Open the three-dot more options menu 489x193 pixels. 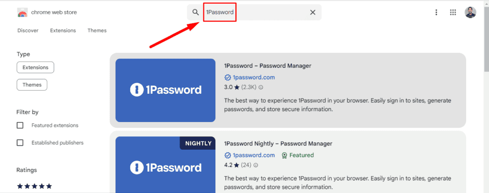click(x=436, y=12)
